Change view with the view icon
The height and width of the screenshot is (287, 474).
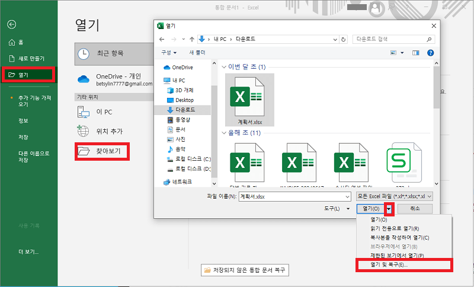coord(393,53)
